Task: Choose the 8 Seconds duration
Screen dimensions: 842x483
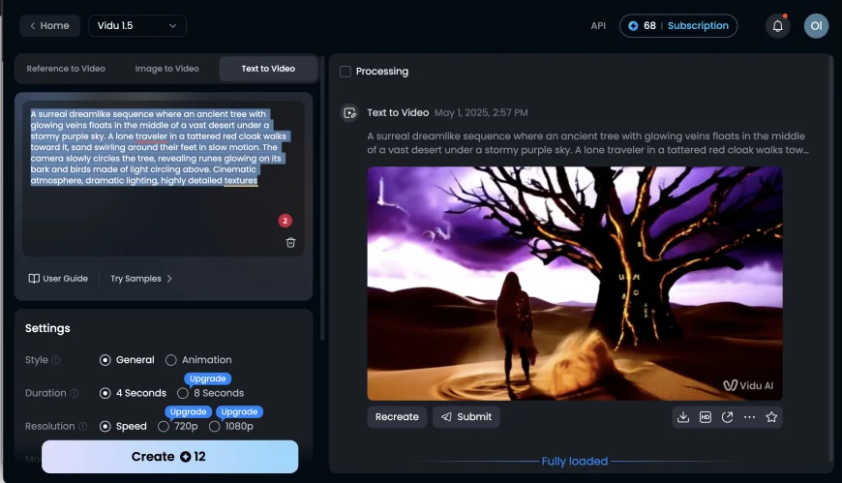Action: [x=183, y=393]
